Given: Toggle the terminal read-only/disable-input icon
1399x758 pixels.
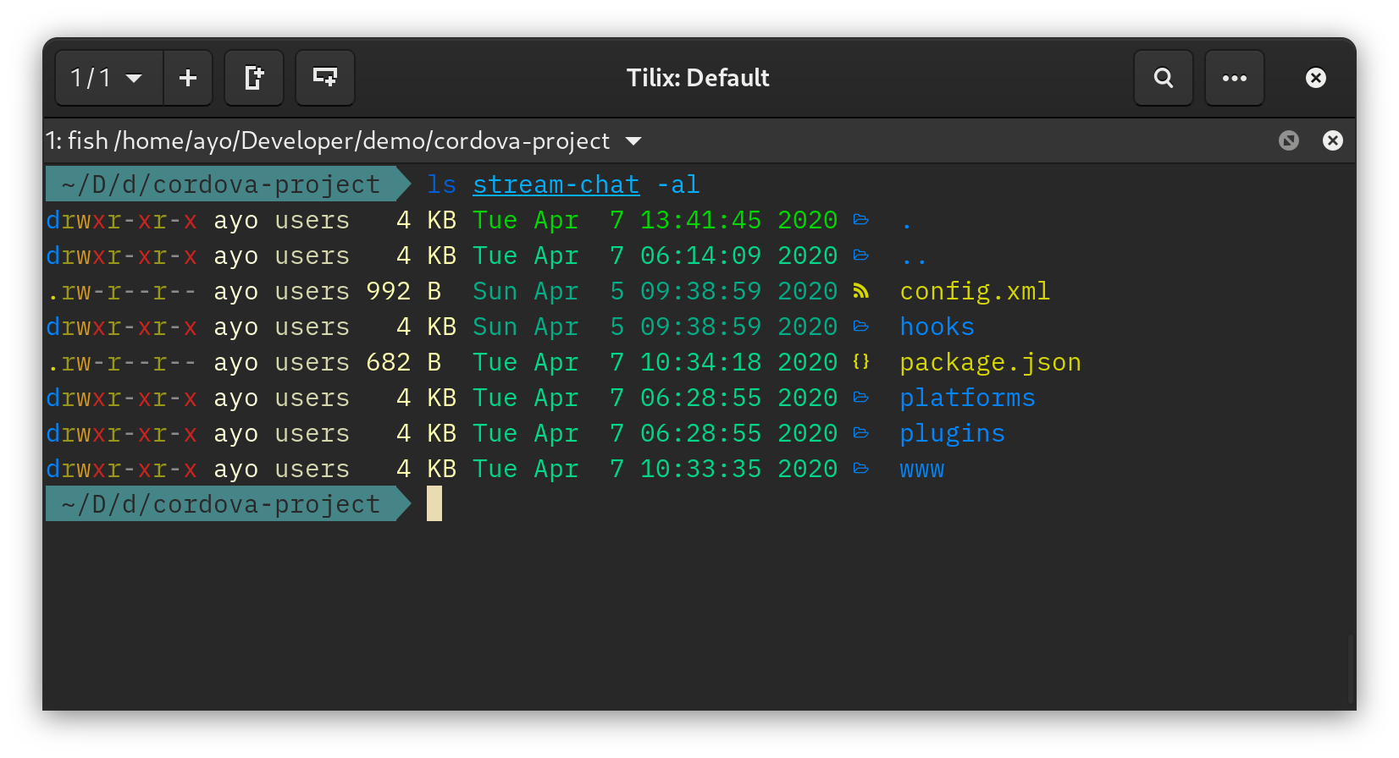Looking at the screenshot, I should [1289, 140].
